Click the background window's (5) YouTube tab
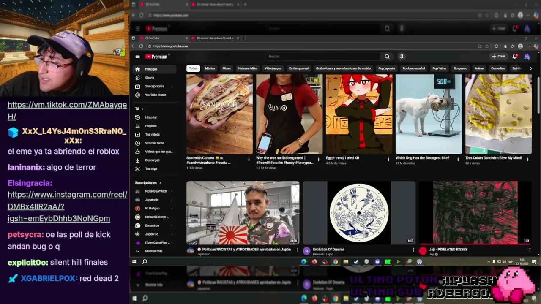Image resolution: width=541 pixels, height=304 pixels. (x=163, y=5)
